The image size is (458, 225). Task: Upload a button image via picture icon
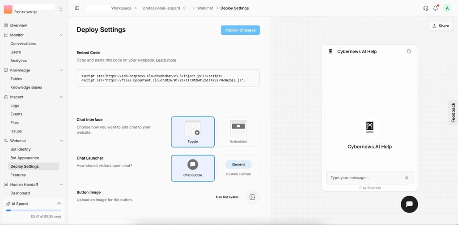tap(252, 197)
